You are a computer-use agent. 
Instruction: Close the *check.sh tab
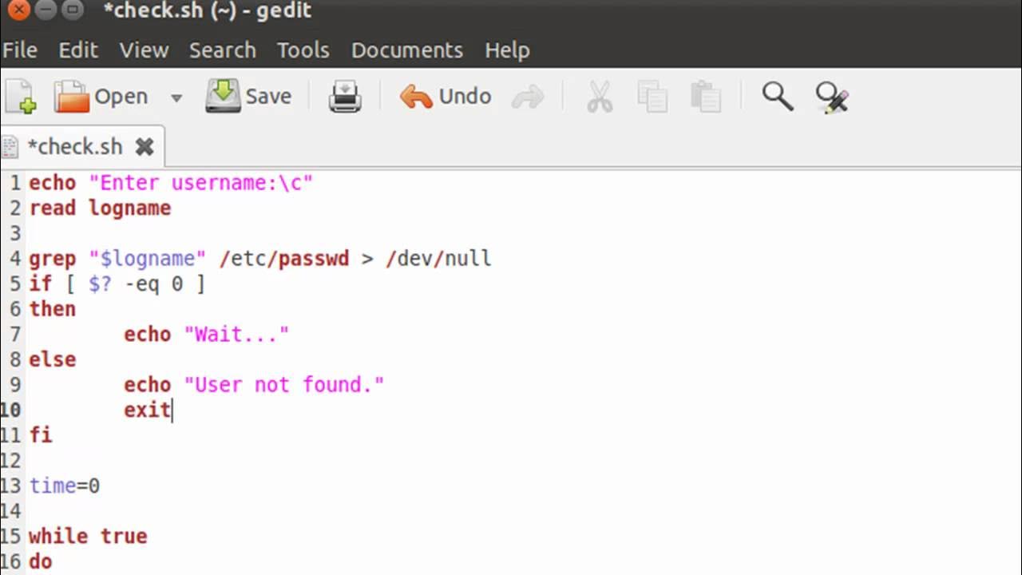(145, 147)
